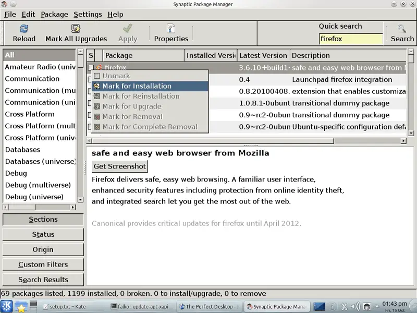417x313 pixels.
Task: Choose Mark for Installation menu entry
Action: (150, 86)
